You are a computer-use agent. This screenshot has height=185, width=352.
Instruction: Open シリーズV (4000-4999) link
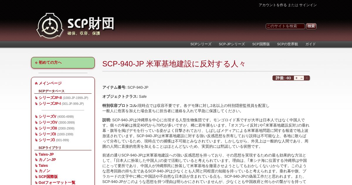coord(48,117)
